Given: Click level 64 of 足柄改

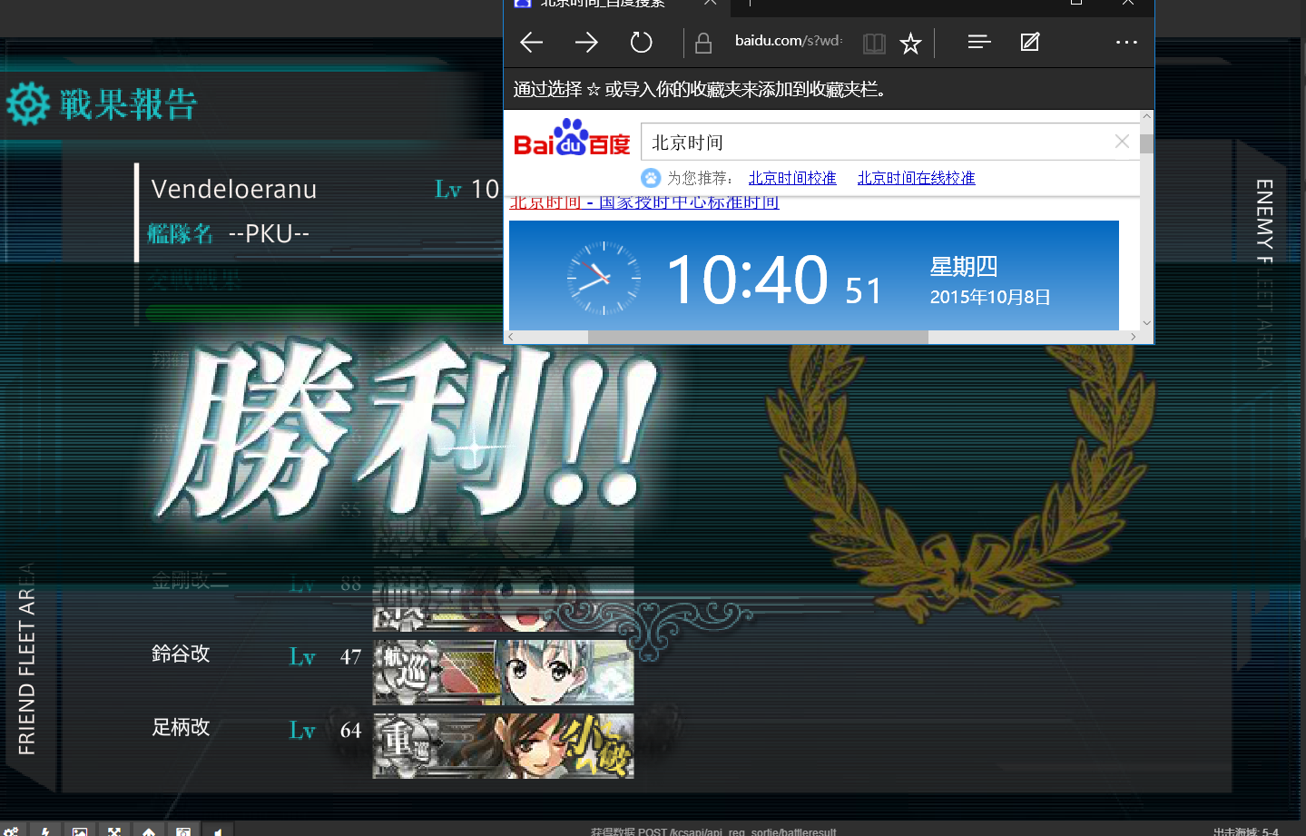Looking at the screenshot, I should (350, 730).
